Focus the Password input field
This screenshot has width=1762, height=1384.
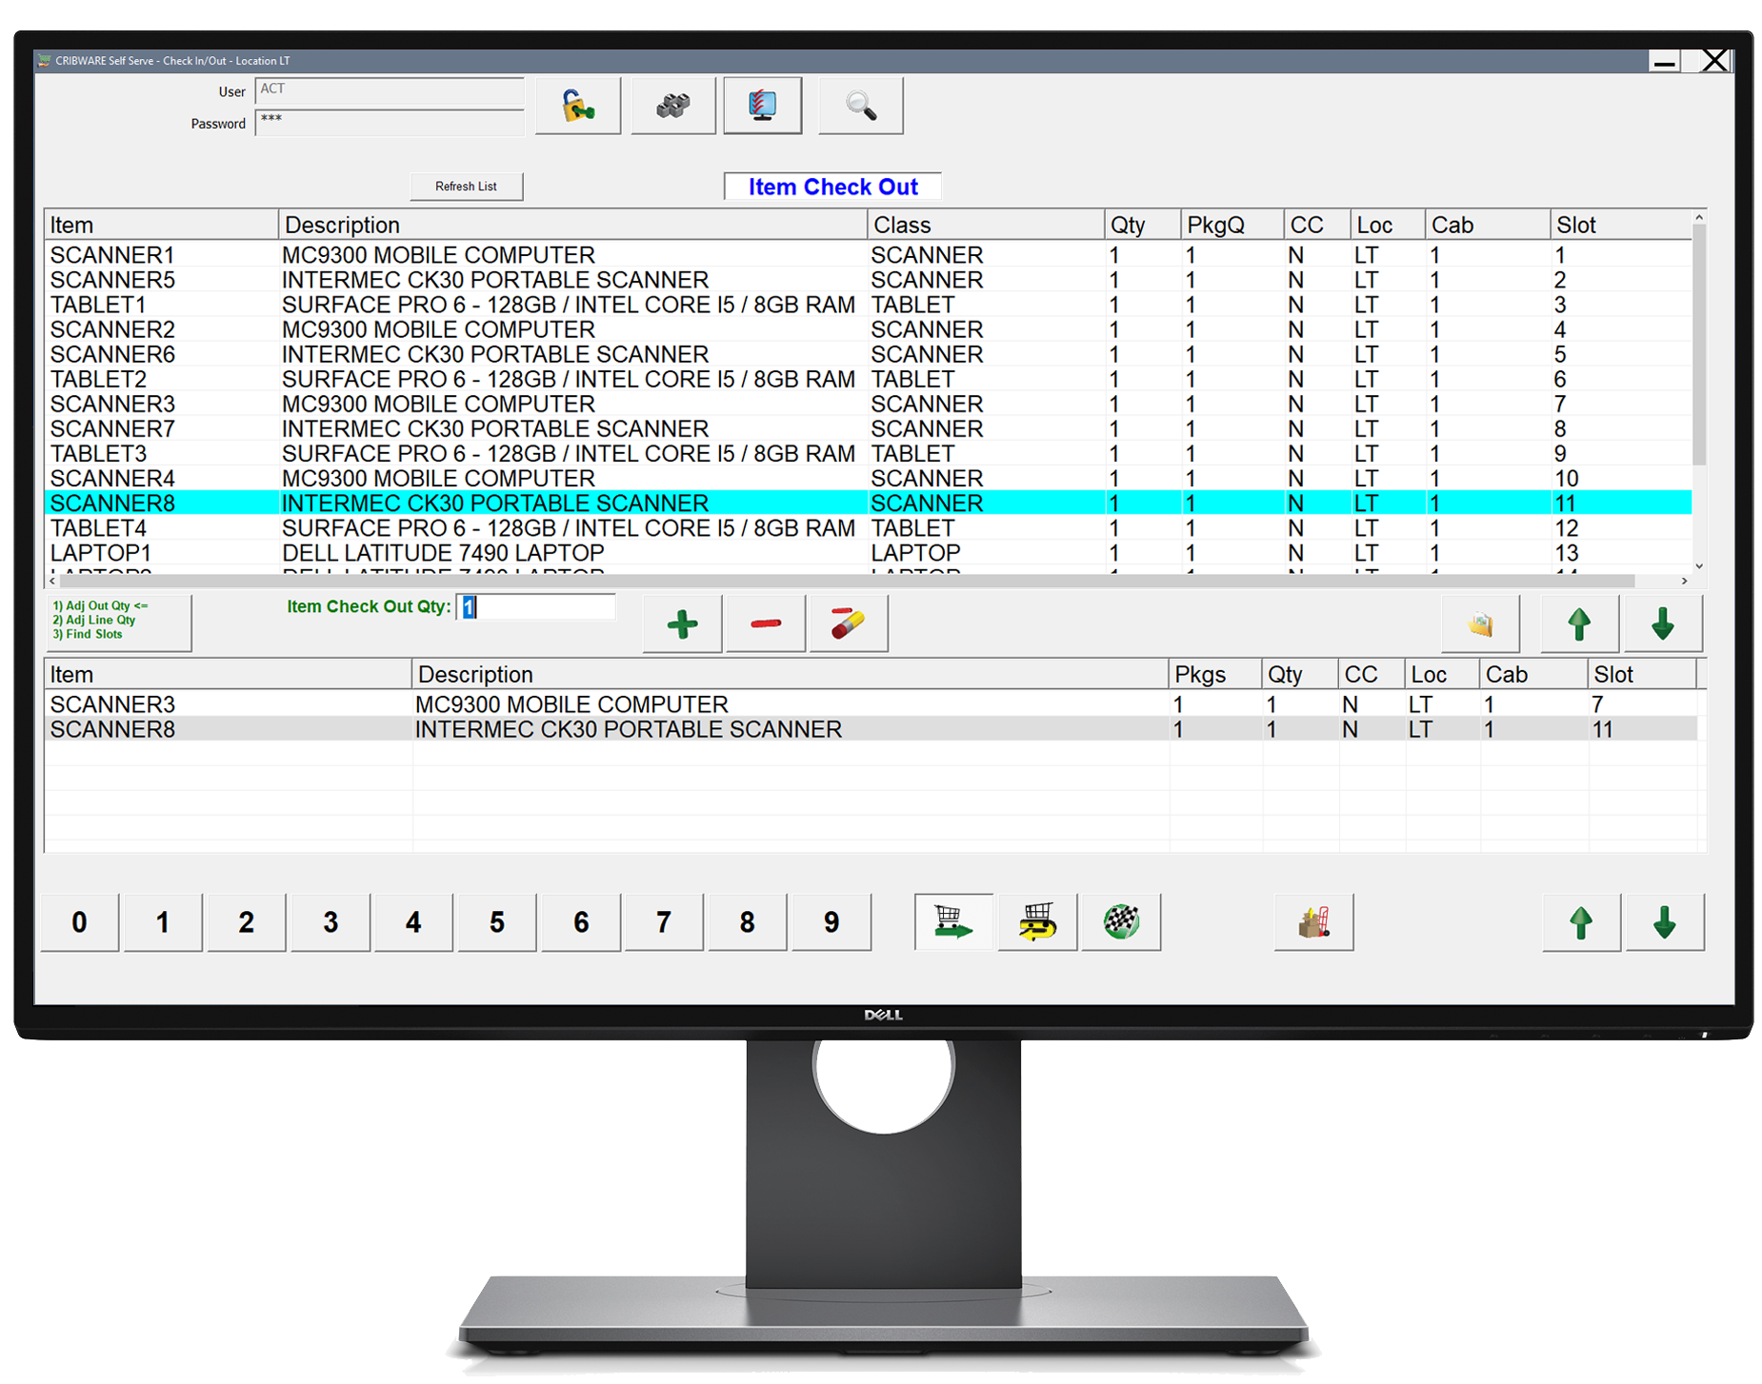point(390,122)
